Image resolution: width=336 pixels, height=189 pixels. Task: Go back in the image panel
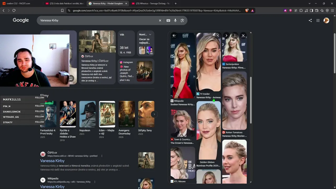pos(174,35)
